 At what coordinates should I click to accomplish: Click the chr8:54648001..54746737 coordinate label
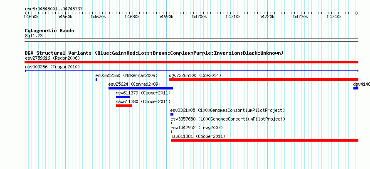54,9
